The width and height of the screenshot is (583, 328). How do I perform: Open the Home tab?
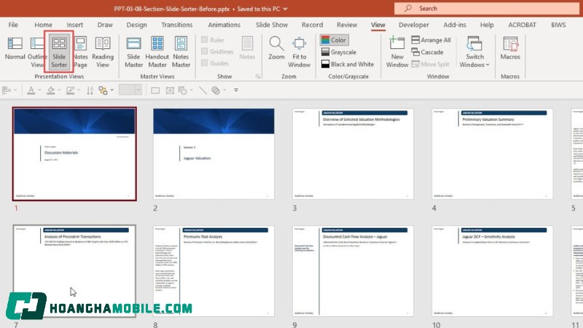[43, 25]
